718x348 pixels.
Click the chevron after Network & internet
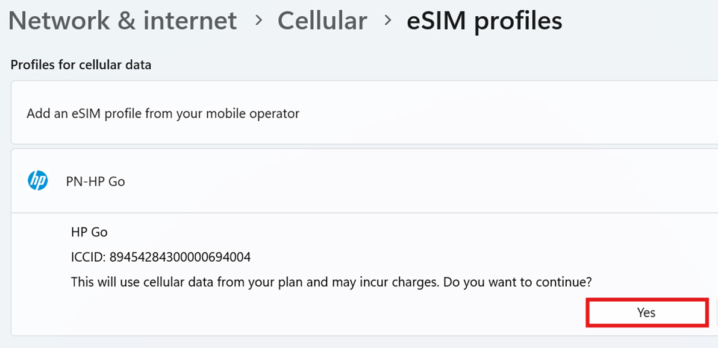(x=258, y=21)
